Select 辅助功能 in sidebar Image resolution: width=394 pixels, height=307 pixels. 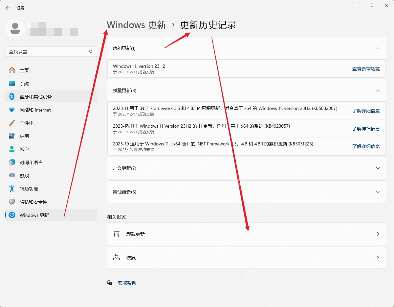click(51, 189)
